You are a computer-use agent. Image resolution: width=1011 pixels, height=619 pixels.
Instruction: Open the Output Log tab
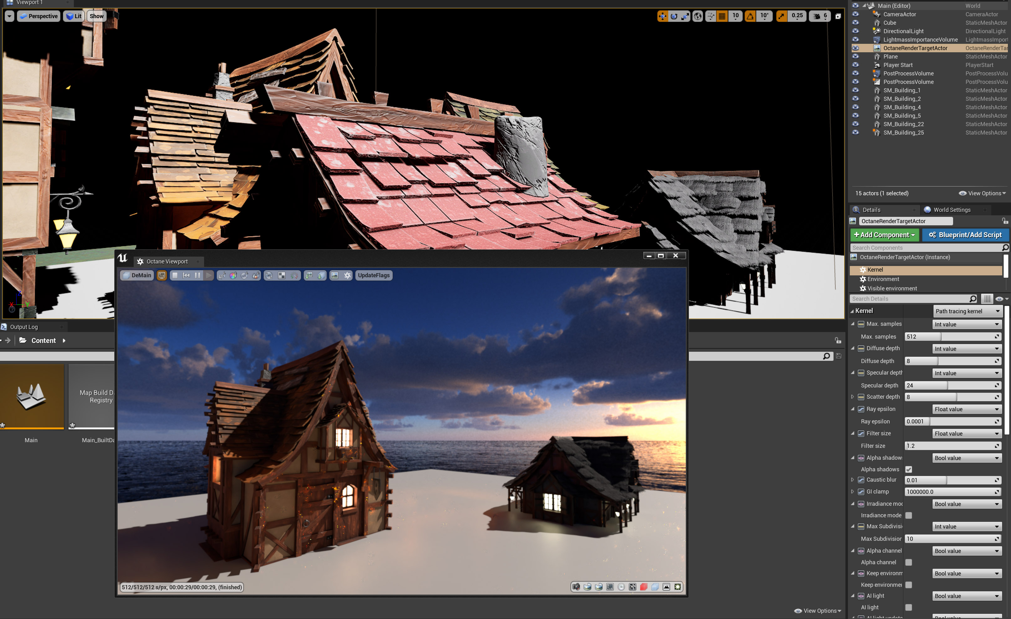24,327
